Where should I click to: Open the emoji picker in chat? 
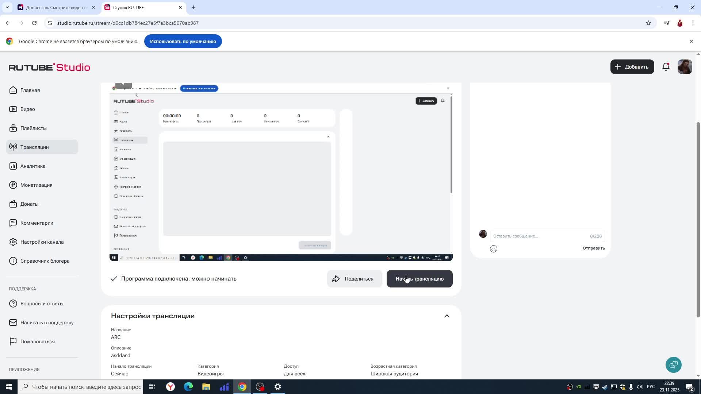tap(494, 249)
